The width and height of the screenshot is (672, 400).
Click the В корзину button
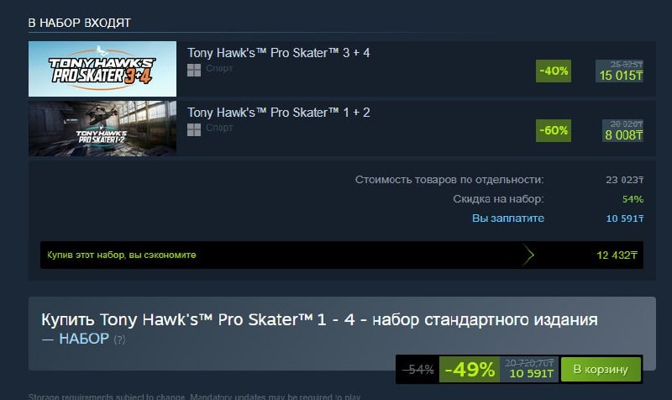coord(601,369)
